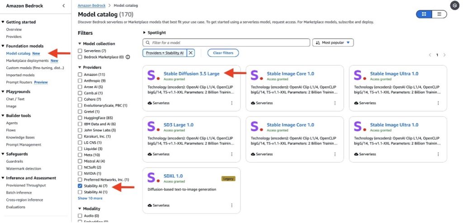Open options menu on first Stable Image Core 1.0 card
This screenshot has width=463, height=223.
click(335, 103)
